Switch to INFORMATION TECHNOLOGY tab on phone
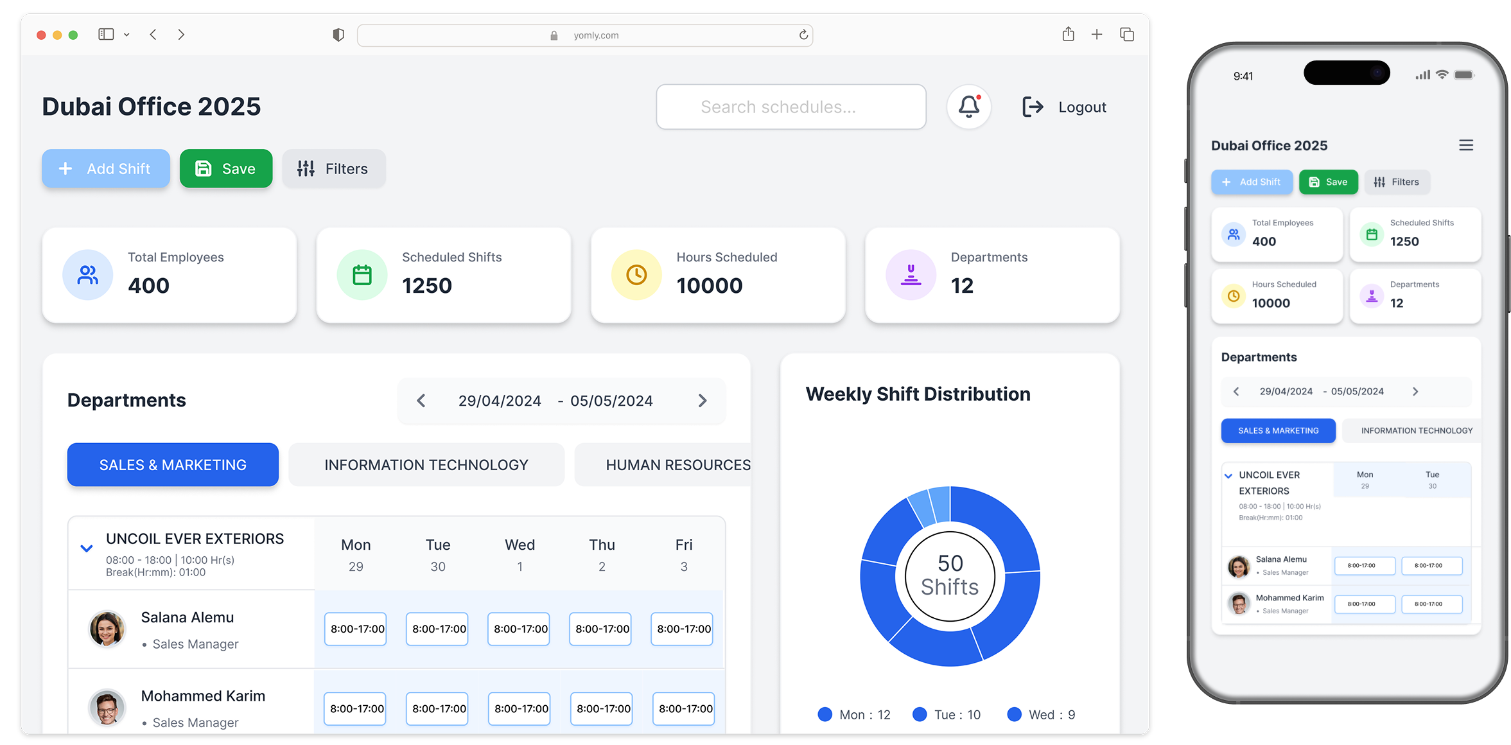1511x745 pixels. (x=1412, y=430)
